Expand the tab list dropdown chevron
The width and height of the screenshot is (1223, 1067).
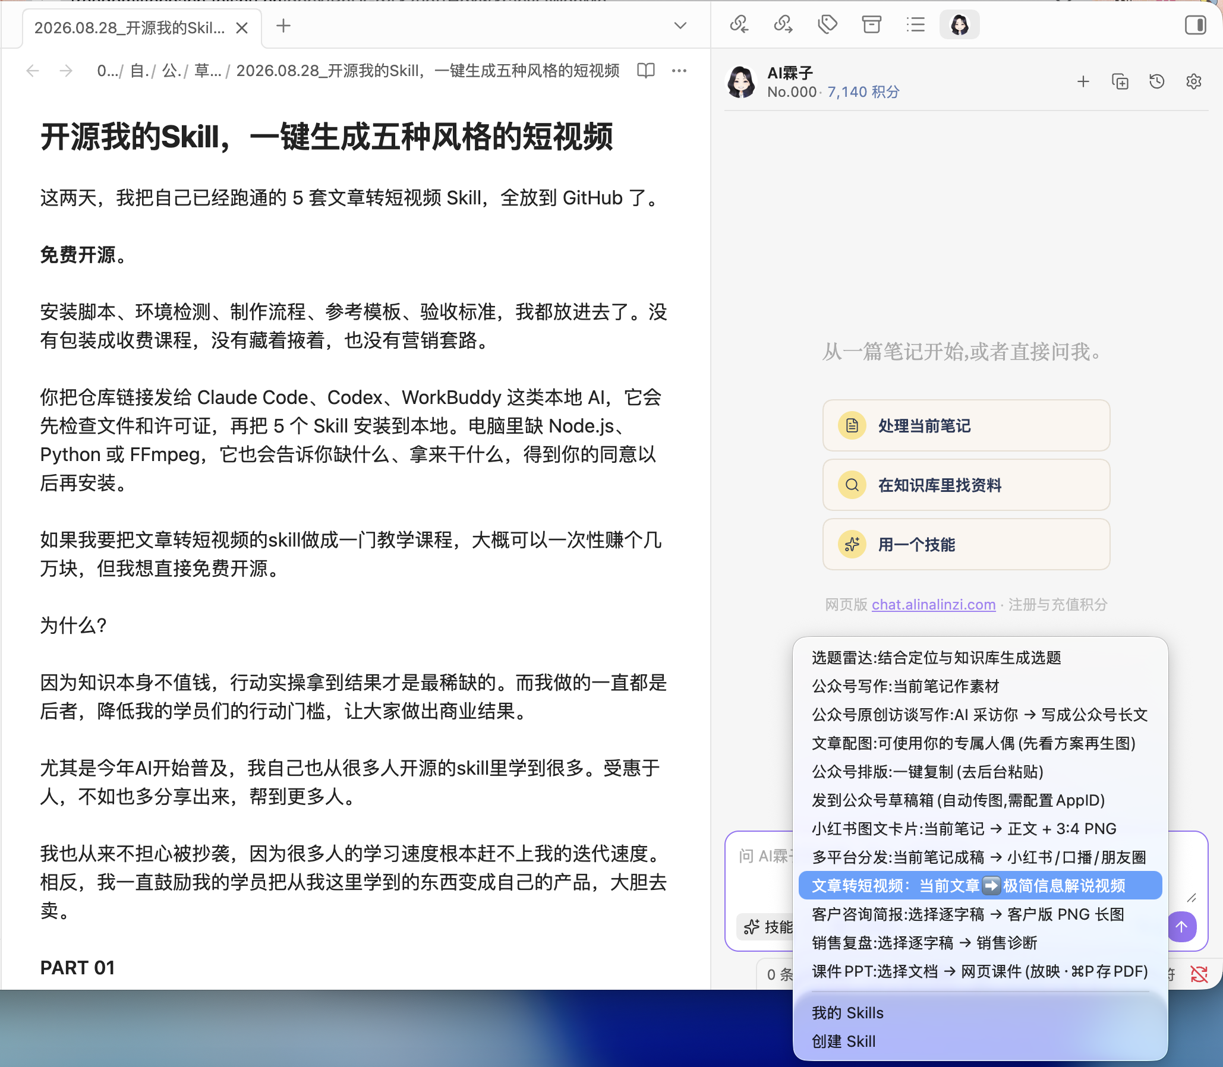click(680, 26)
